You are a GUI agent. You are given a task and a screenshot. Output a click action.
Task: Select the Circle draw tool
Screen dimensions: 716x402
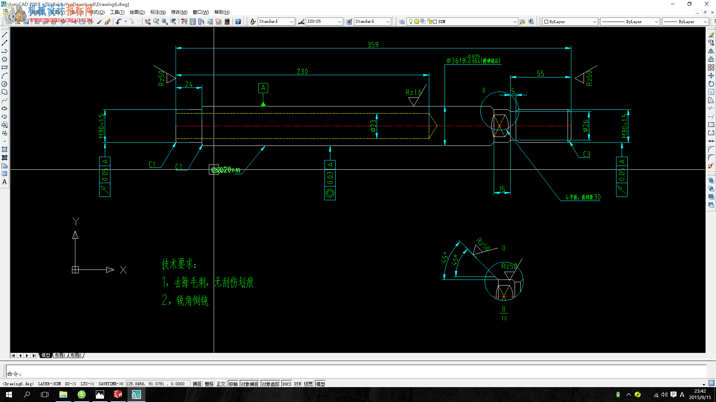(x=4, y=84)
